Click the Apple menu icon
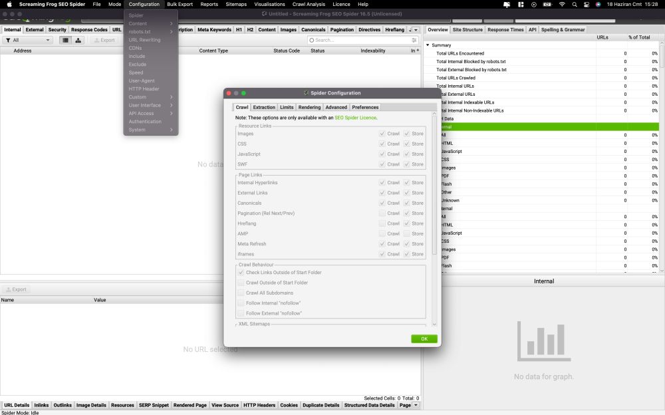665x415 pixels. tap(9, 4)
